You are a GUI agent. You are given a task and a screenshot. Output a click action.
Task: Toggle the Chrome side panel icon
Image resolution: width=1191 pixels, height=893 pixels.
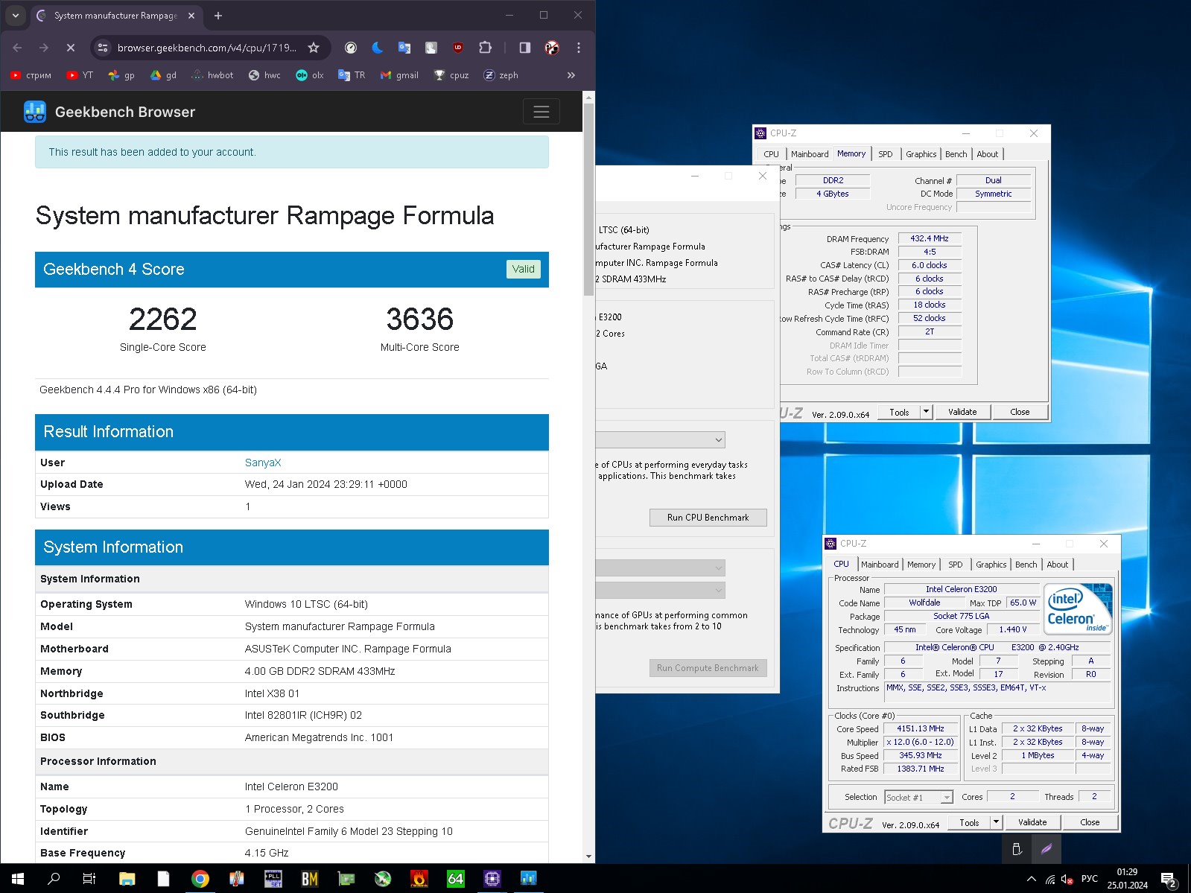[525, 48]
